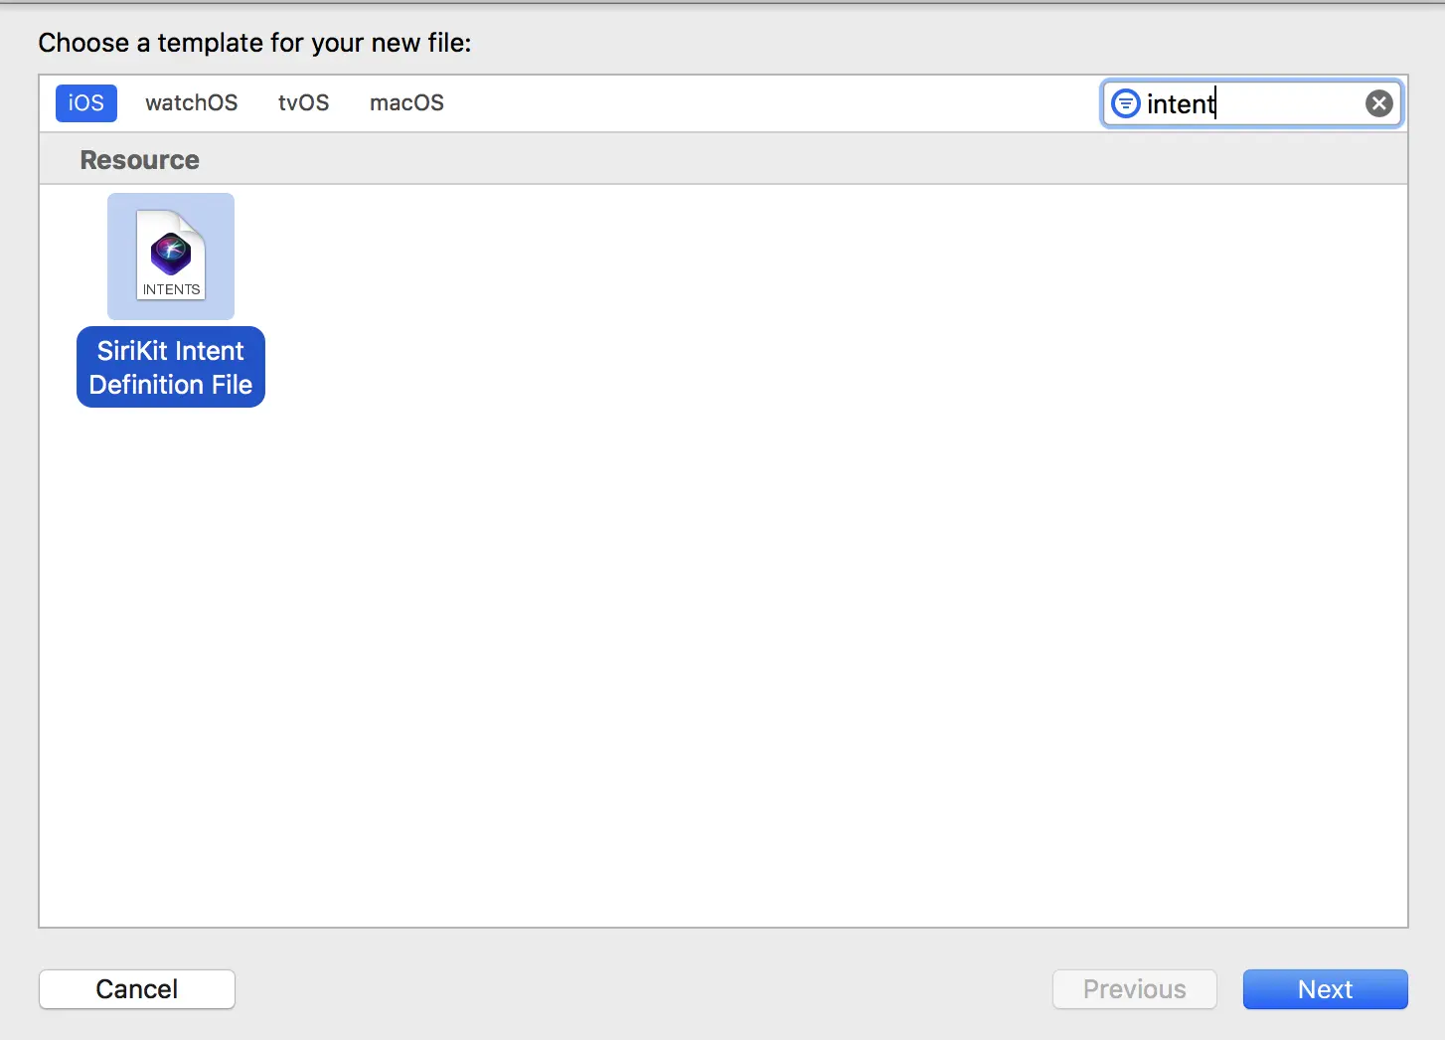This screenshot has height=1040, width=1445.
Task: Click the Resource section header
Action: point(140,160)
